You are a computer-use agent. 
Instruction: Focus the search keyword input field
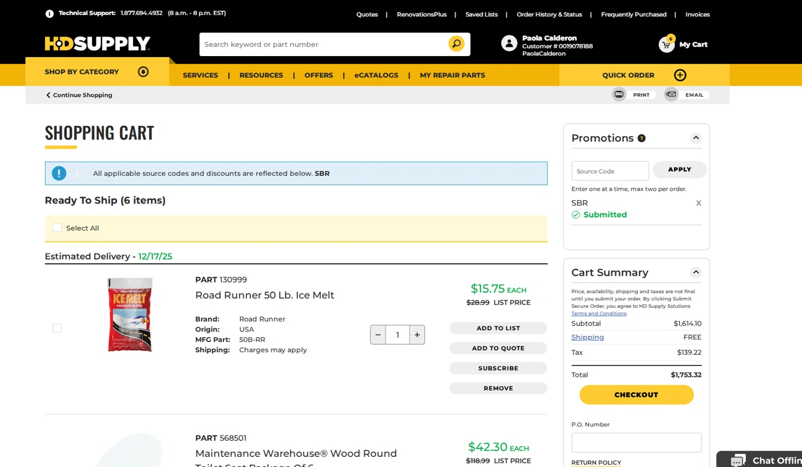(x=323, y=44)
